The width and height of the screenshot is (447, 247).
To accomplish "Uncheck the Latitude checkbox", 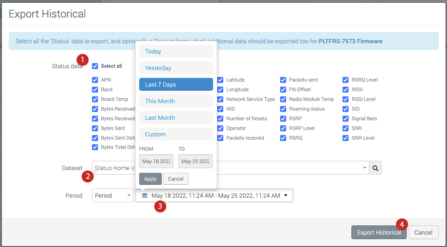I will click(220, 80).
